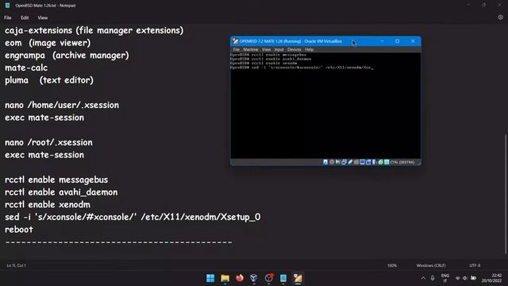
Task: Open clock and date 22:42 in taskbar
Action: click(x=492, y=278)
